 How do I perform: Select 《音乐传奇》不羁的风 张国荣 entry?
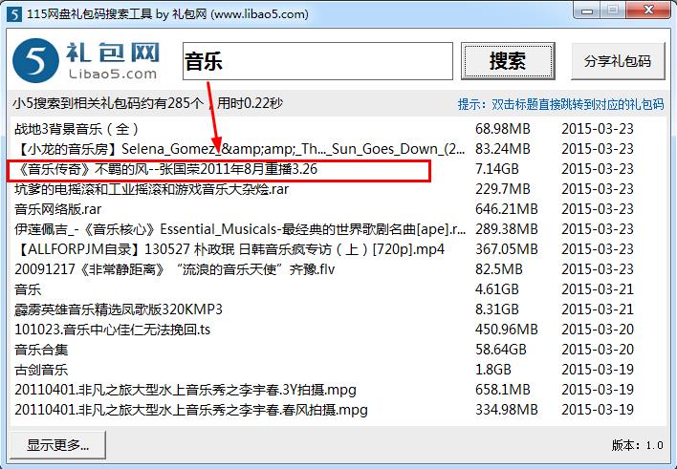[163, 169]
